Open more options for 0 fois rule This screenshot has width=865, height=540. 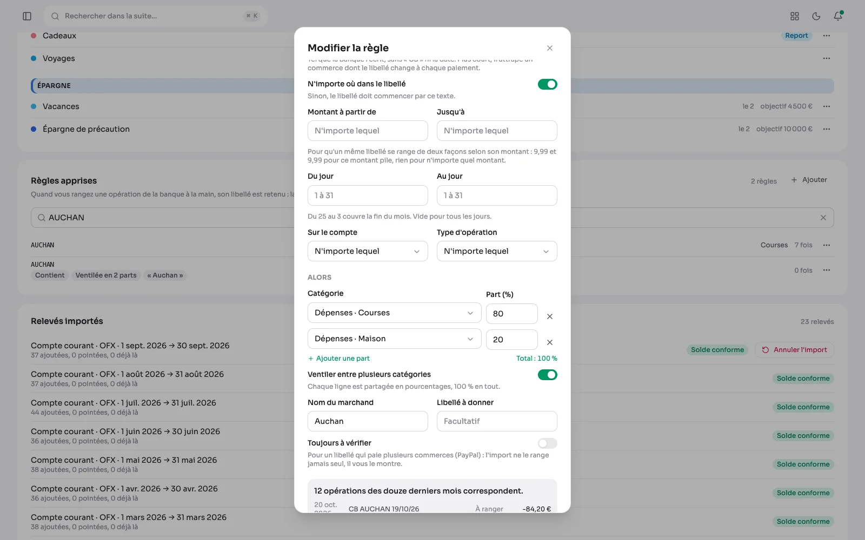point(827,270)
